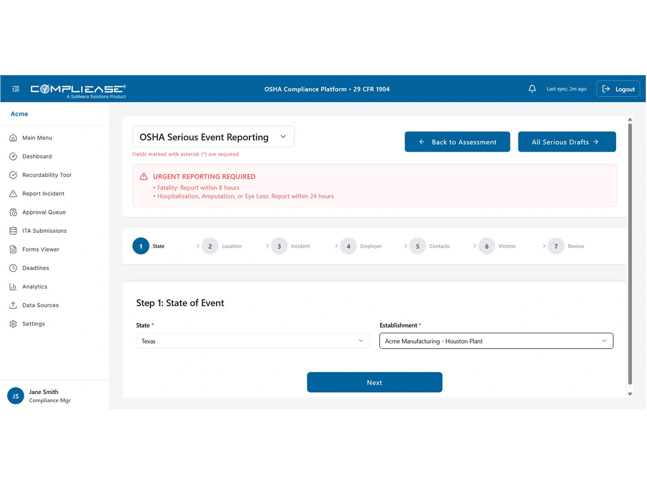Collapse the sidebar using the hamburger icon
647x485 pixels.
click(x=16, y=89)
